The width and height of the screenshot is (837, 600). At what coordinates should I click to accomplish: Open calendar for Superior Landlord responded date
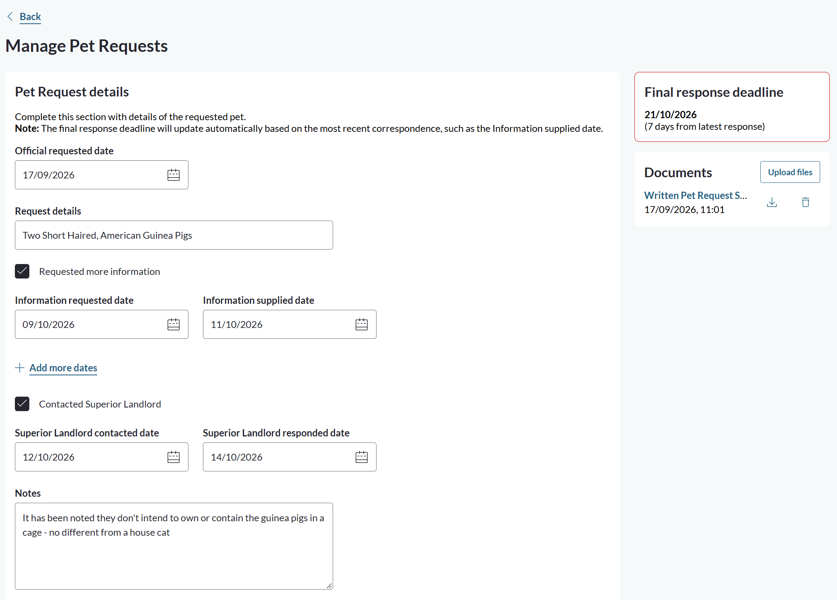pyautogui.click(x=362, y=457)
